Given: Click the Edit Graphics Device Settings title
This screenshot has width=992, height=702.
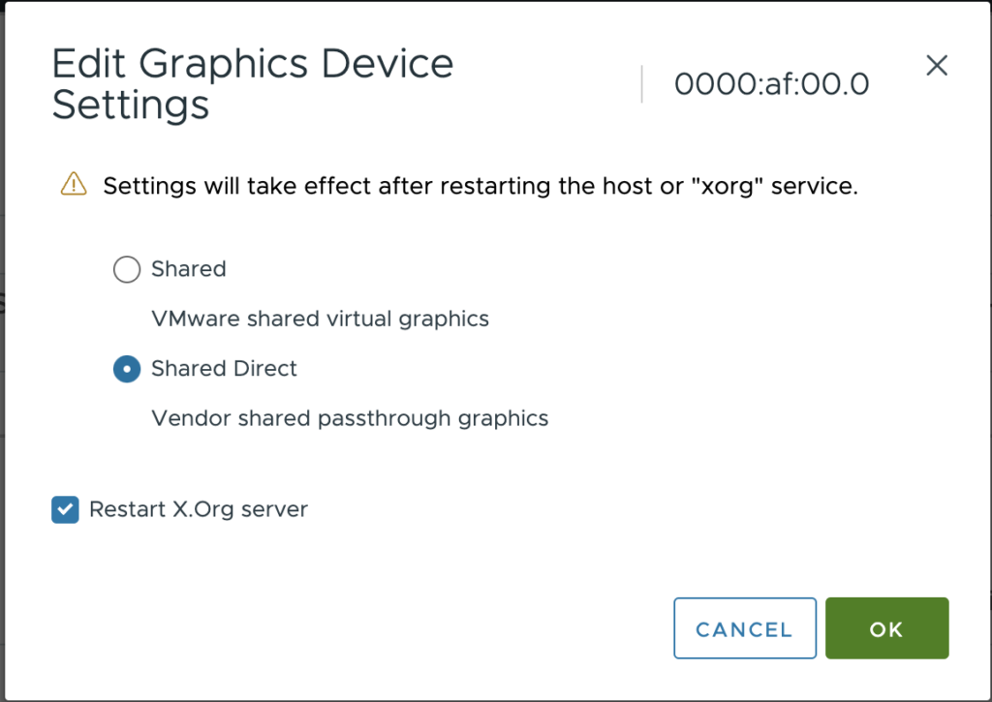Looking at the screenshot, I should click(252, 84).
